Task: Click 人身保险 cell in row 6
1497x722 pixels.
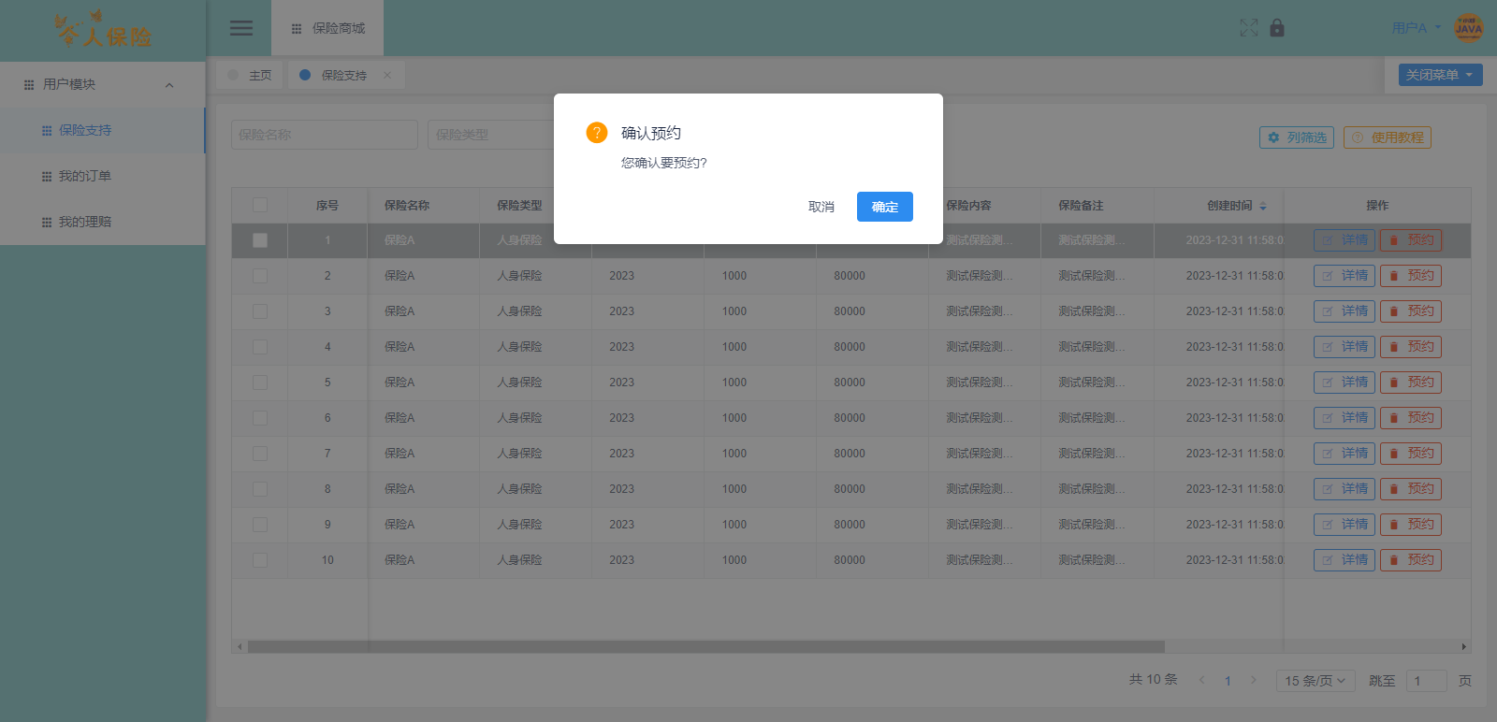Action: point(519,418)
